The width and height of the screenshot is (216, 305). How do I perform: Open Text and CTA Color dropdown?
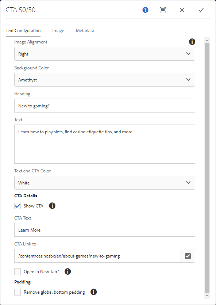(105, 183)
